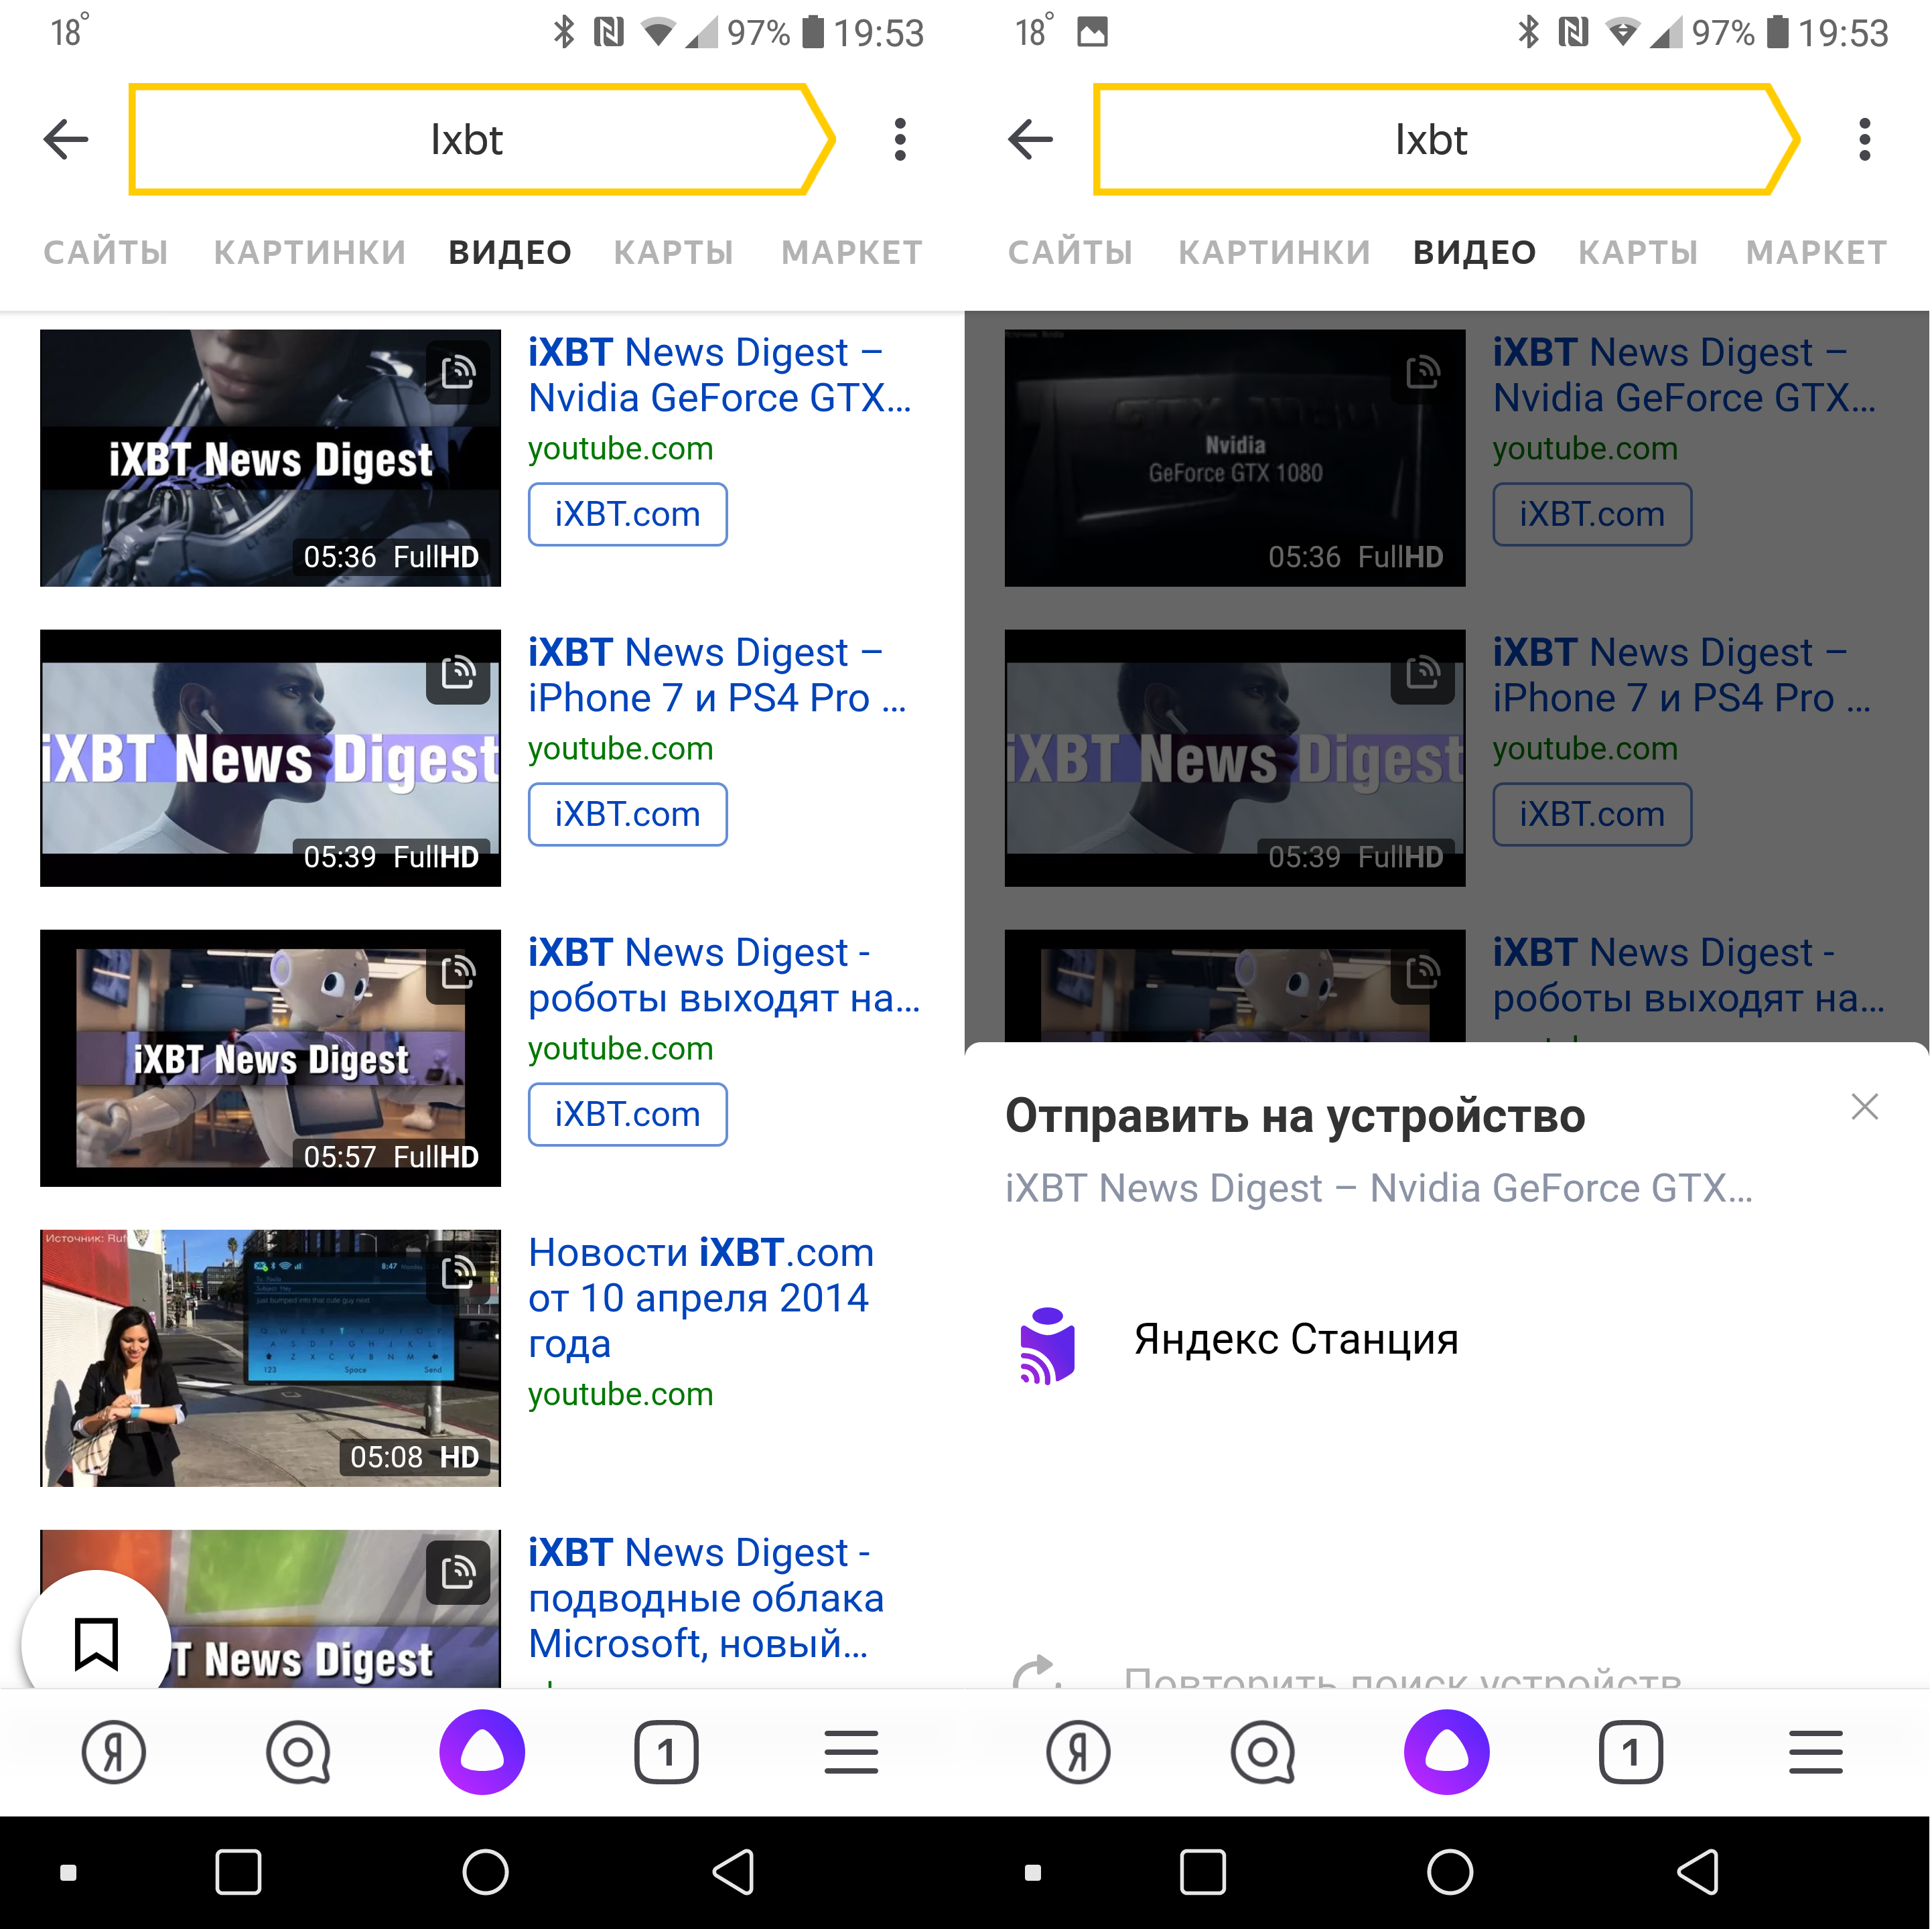
Task: Select Яндекс Станция device
Action: pos(1295,1340)
